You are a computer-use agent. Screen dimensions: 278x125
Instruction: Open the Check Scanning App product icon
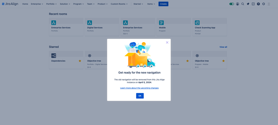click(x=197, y=23)
